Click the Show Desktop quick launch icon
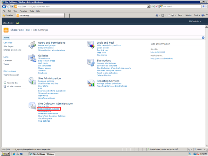The width and height of the screenshot is (208, 156). [x=21, y=154]
